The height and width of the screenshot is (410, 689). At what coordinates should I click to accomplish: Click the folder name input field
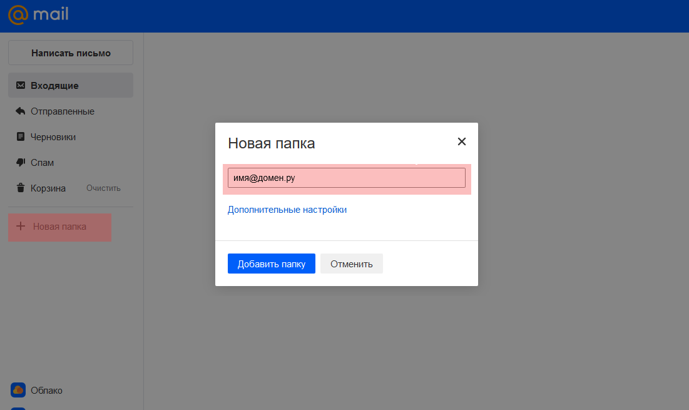pyautogui.click(x=346, y=178)
